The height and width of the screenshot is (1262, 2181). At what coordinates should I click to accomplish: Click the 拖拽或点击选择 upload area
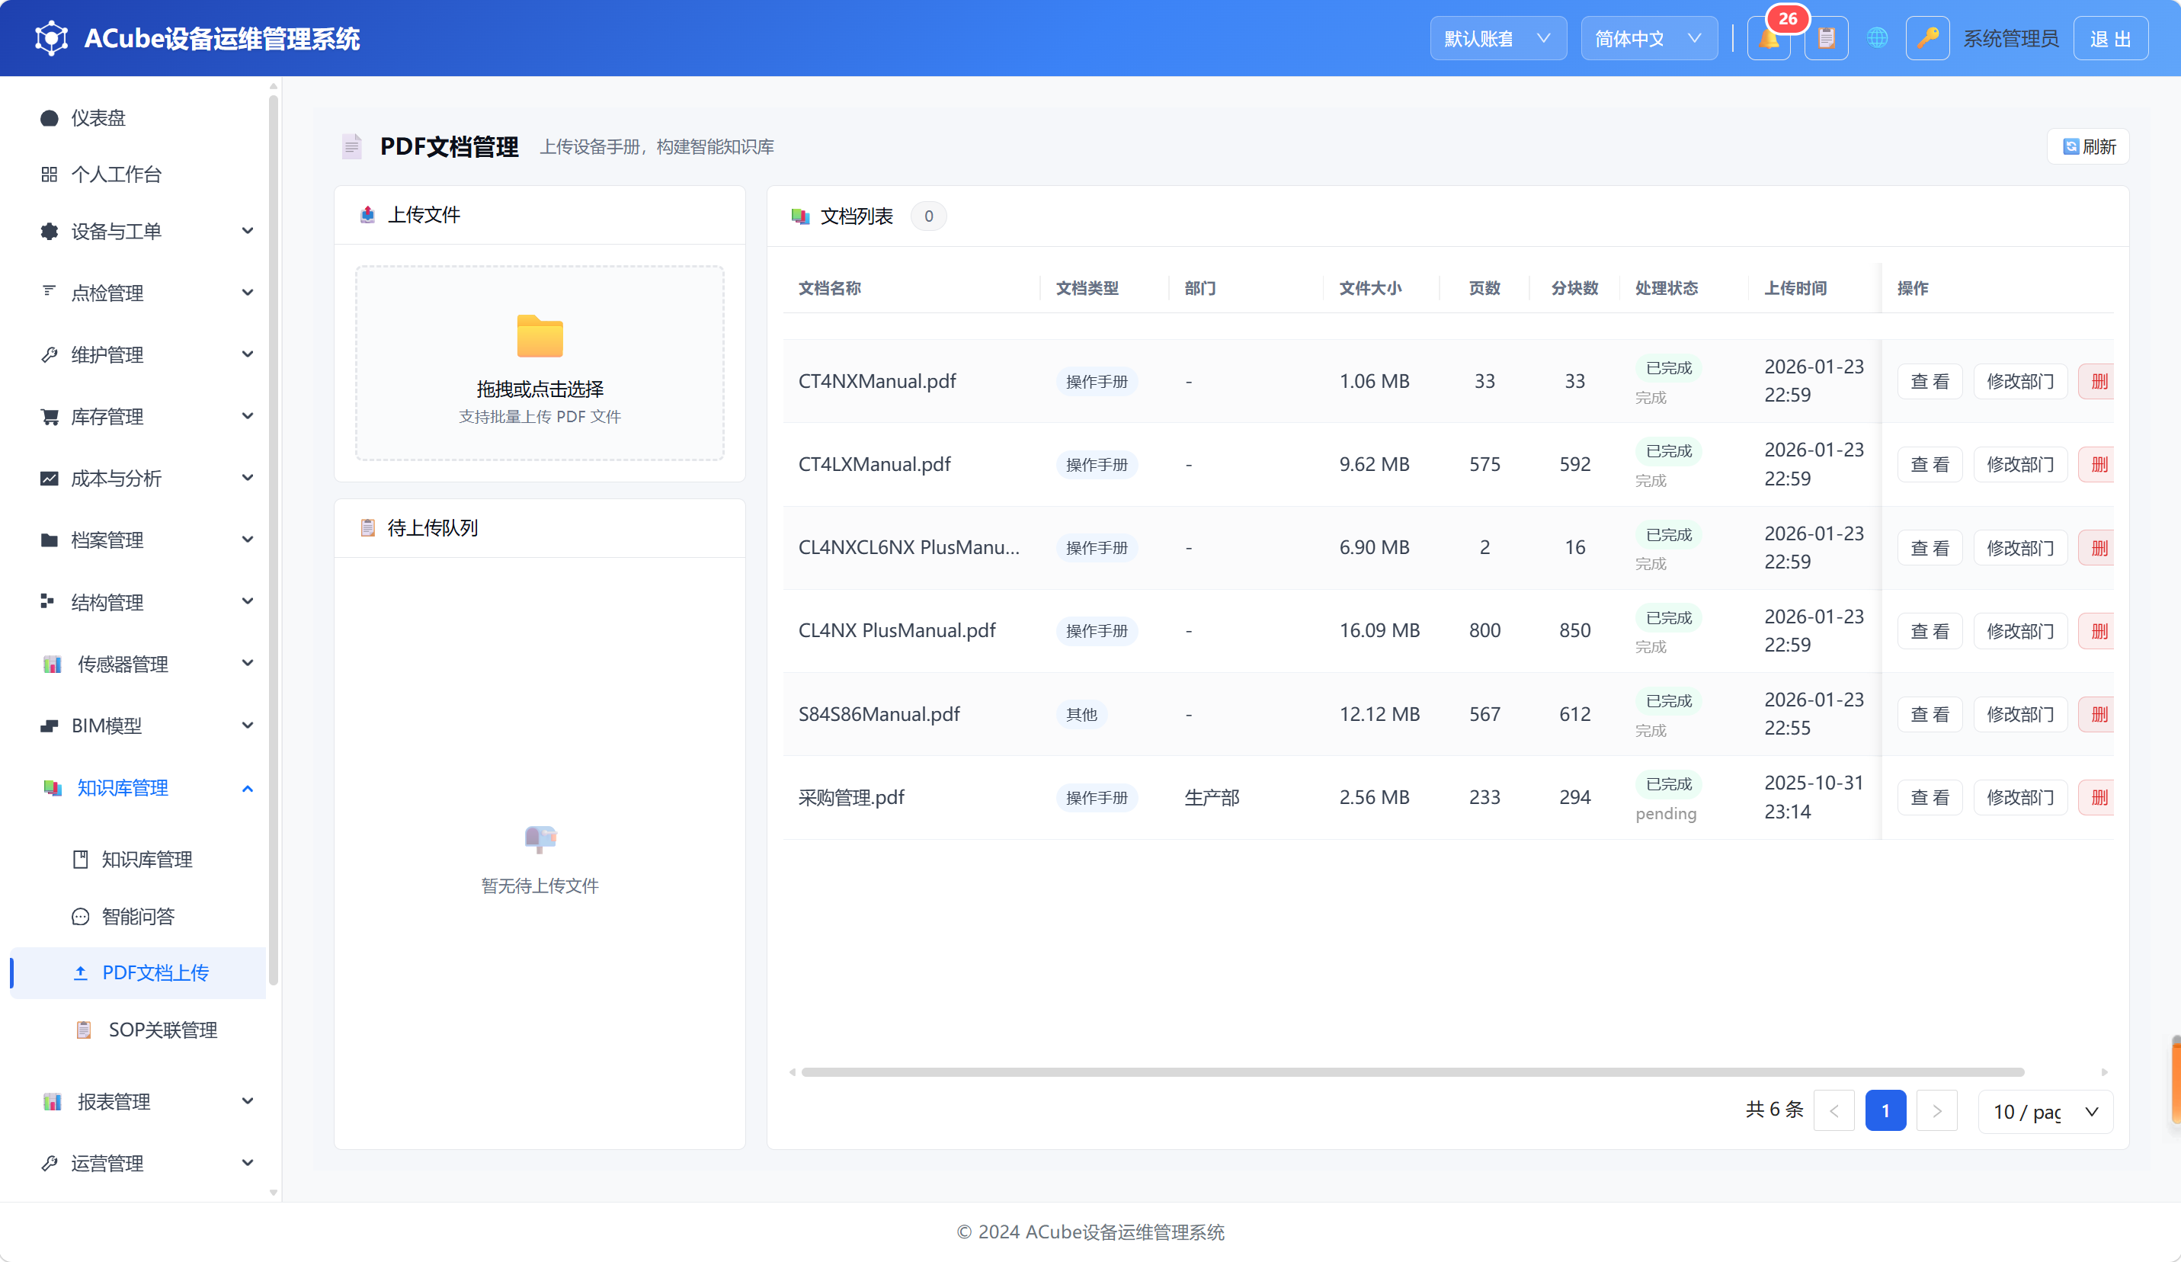pyautogui.click(x=540, y=364)
